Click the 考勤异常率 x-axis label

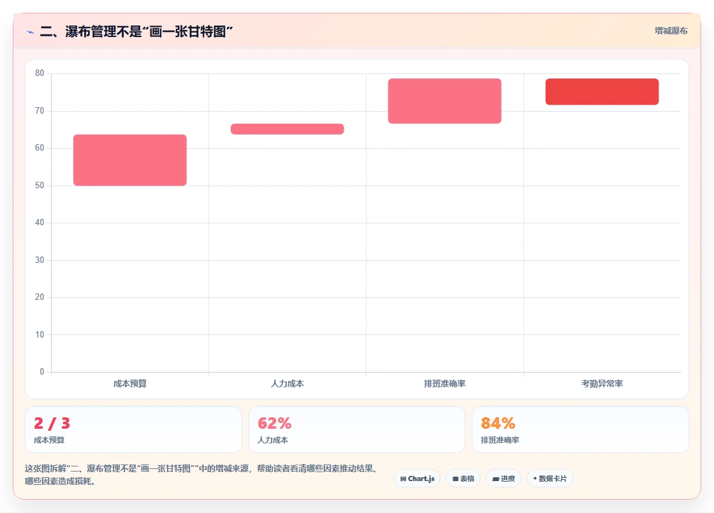[x=602, y=383]
